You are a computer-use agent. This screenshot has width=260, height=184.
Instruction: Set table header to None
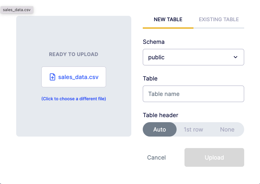(x=227, y=129)
